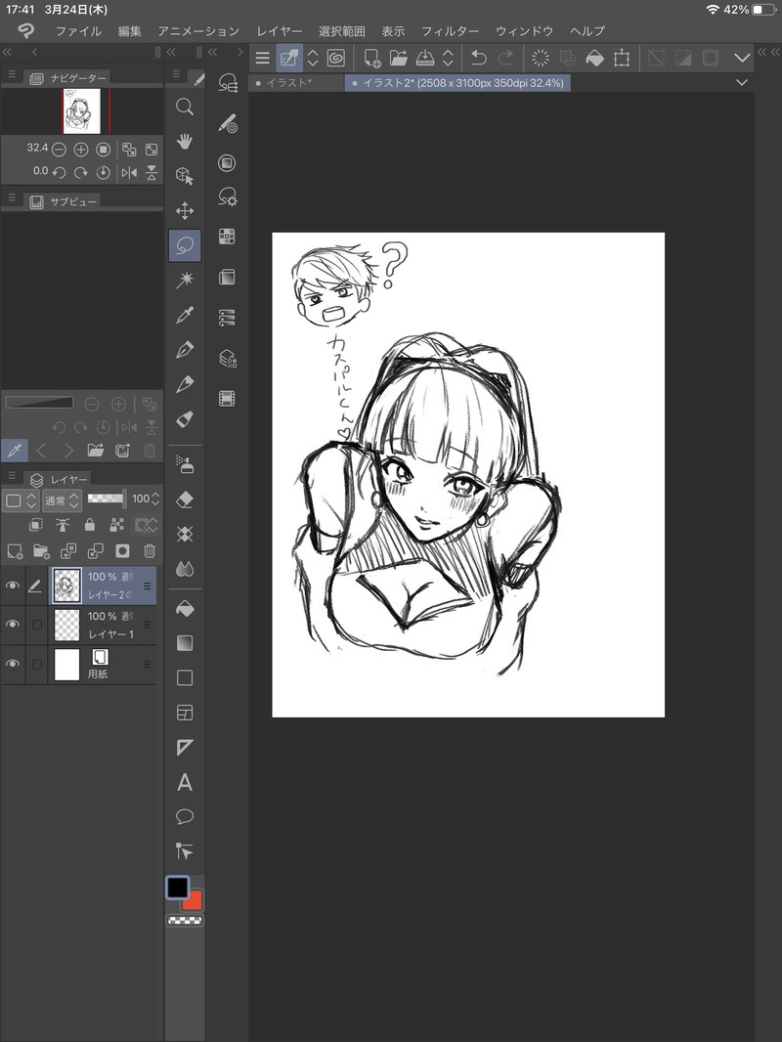Open the chevron next to Save icon
782x1042 pixels.
[448, 58]
